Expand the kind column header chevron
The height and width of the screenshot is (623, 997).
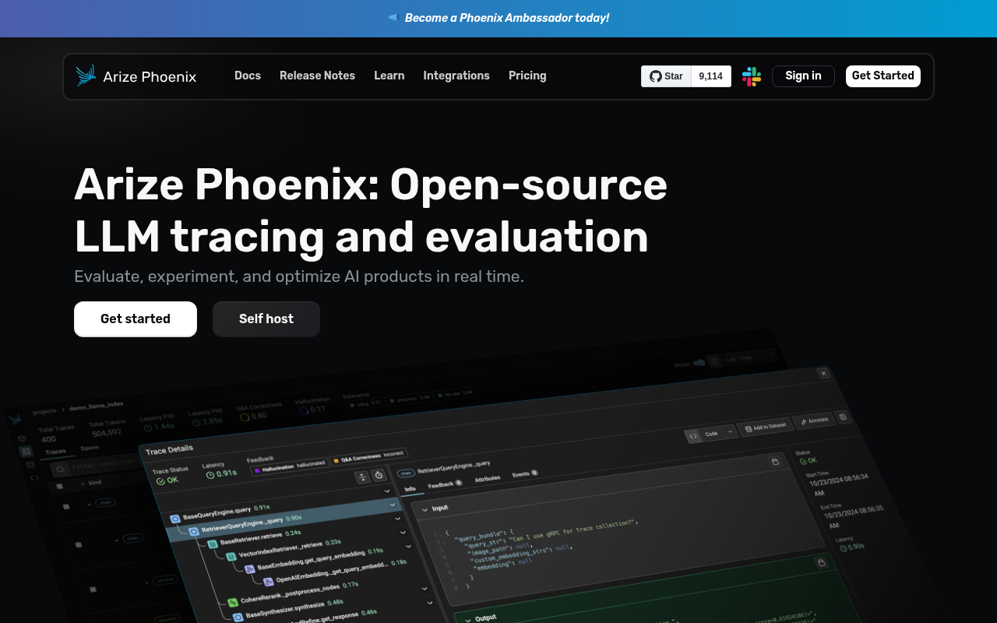click(x=82, y=484)
